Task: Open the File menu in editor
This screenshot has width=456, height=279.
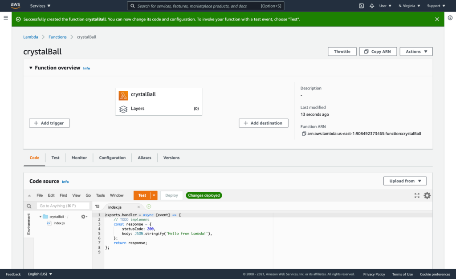Action: coord(40,195)
